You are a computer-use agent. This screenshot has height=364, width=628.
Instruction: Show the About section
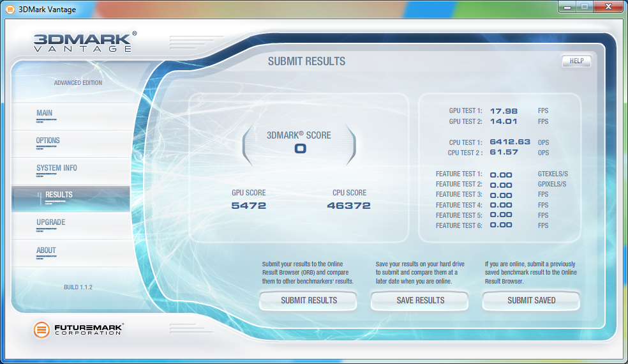tap(46, 250)
